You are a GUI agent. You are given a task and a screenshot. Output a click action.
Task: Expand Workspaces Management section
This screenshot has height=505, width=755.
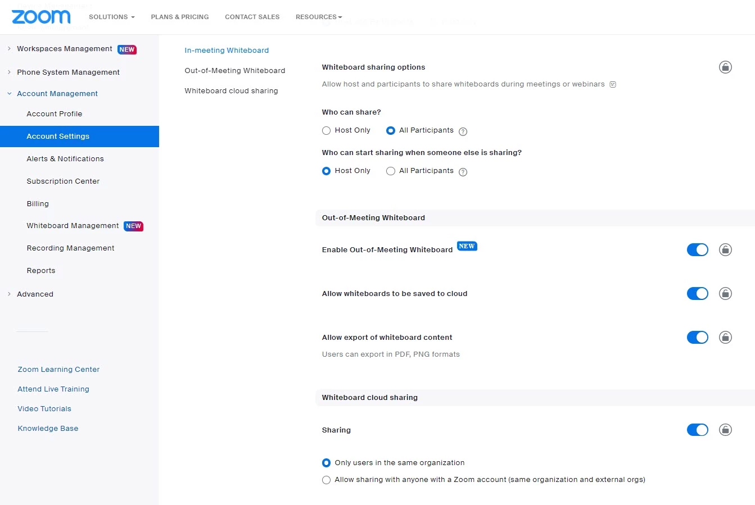9,49
